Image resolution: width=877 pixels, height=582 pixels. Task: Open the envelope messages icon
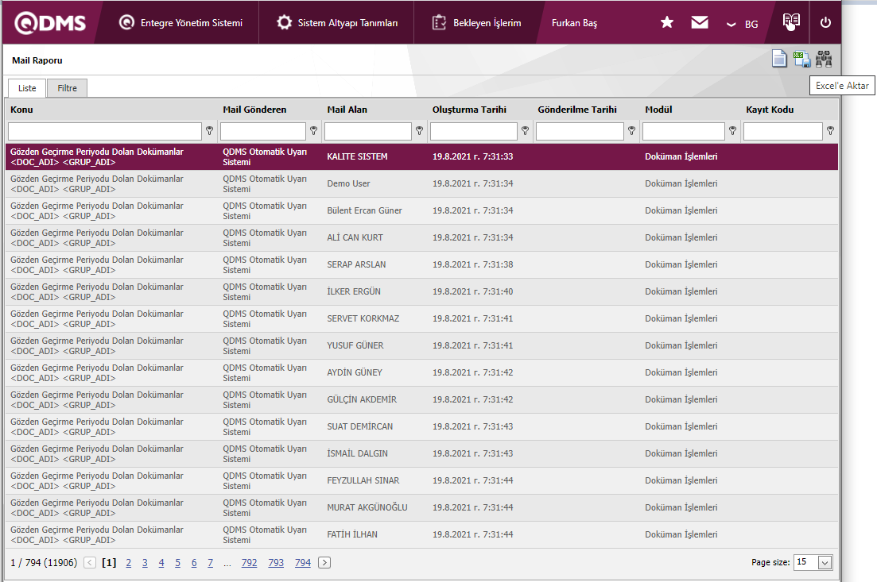click(700, 23)
